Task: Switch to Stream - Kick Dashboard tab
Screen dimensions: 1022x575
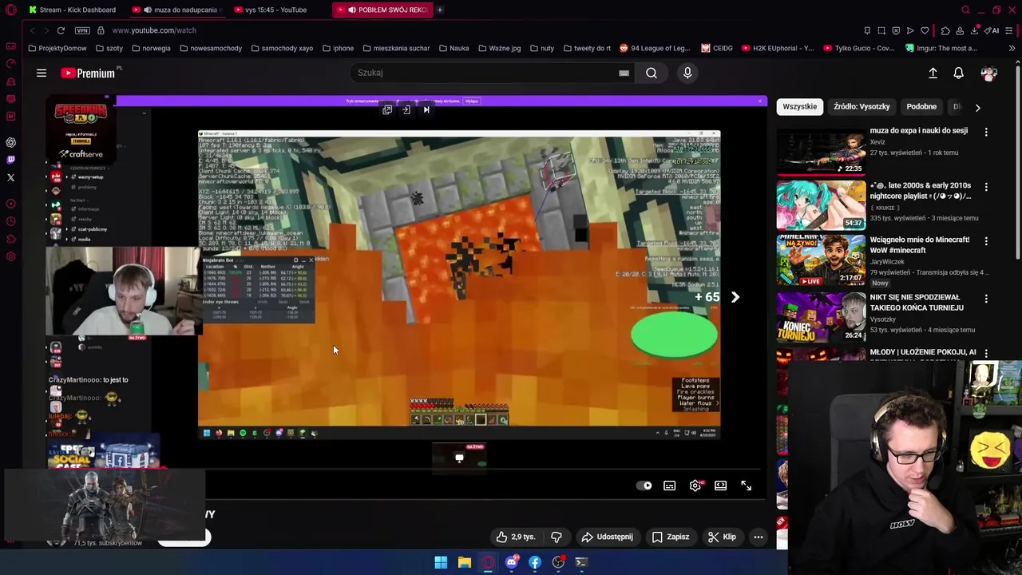Action: 72,10
